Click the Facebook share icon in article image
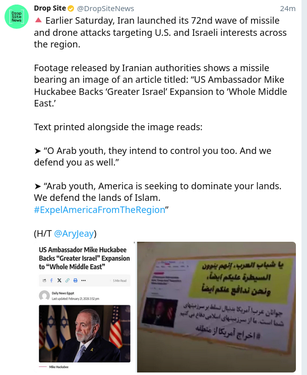The image size is (307, 375). click(51, 280)
